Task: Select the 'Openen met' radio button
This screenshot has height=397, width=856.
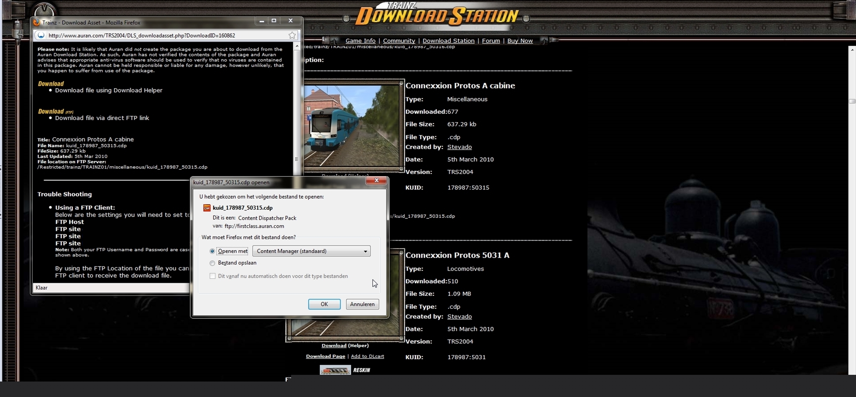Action: (x=212, y=251)
